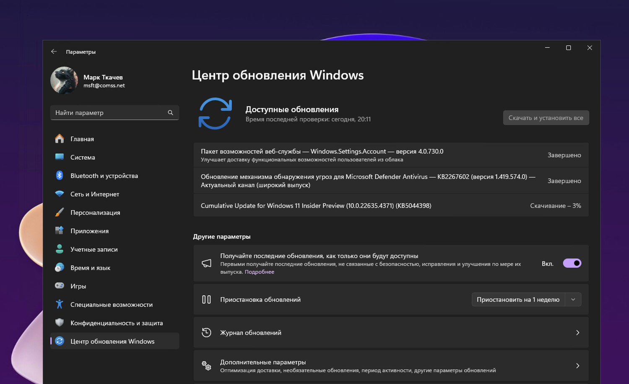Click the pause icon beside Приостановка обновлений
The image size is (629, 384).
[206, 299]
